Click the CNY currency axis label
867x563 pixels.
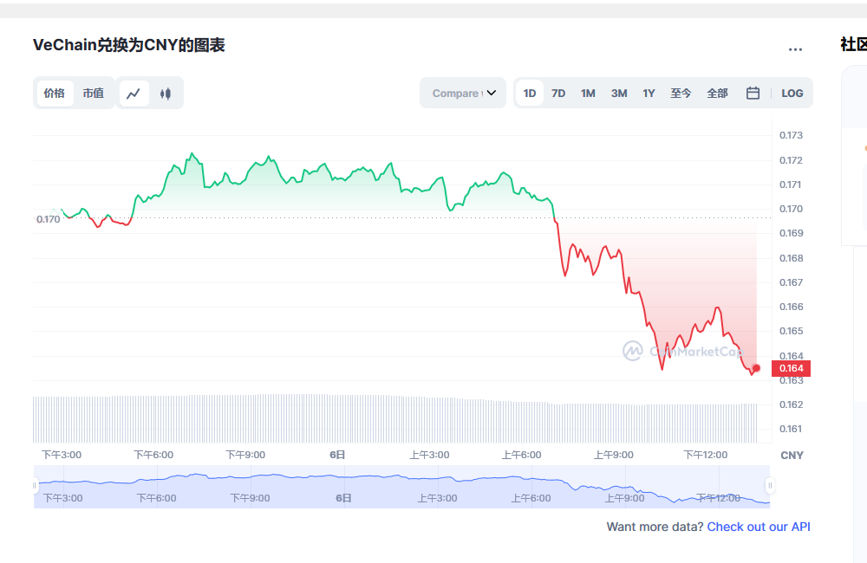[792, 456]
